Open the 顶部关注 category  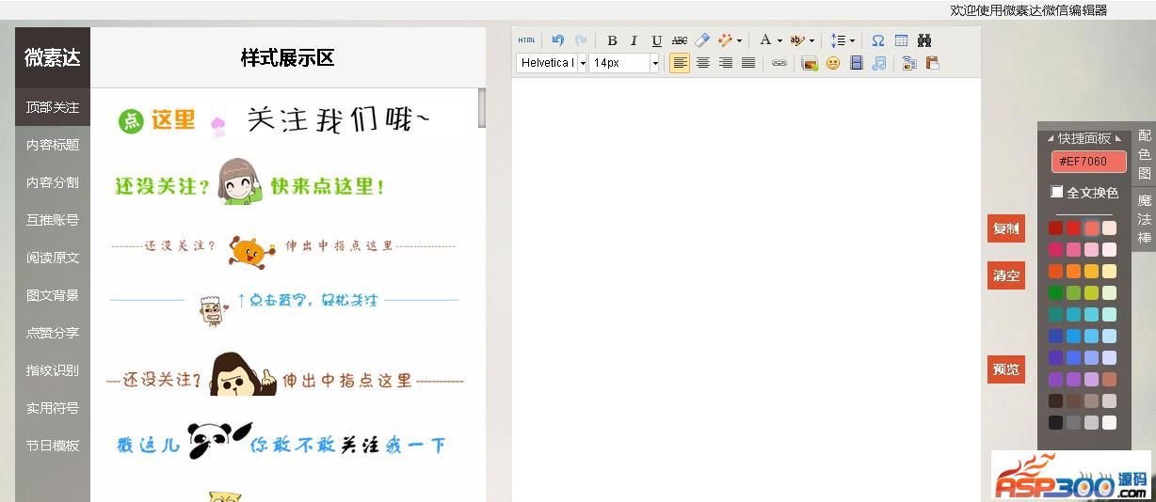coord(53,107)
